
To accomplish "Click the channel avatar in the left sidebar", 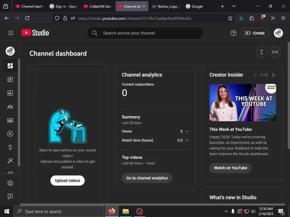I will tap(10, 51).
